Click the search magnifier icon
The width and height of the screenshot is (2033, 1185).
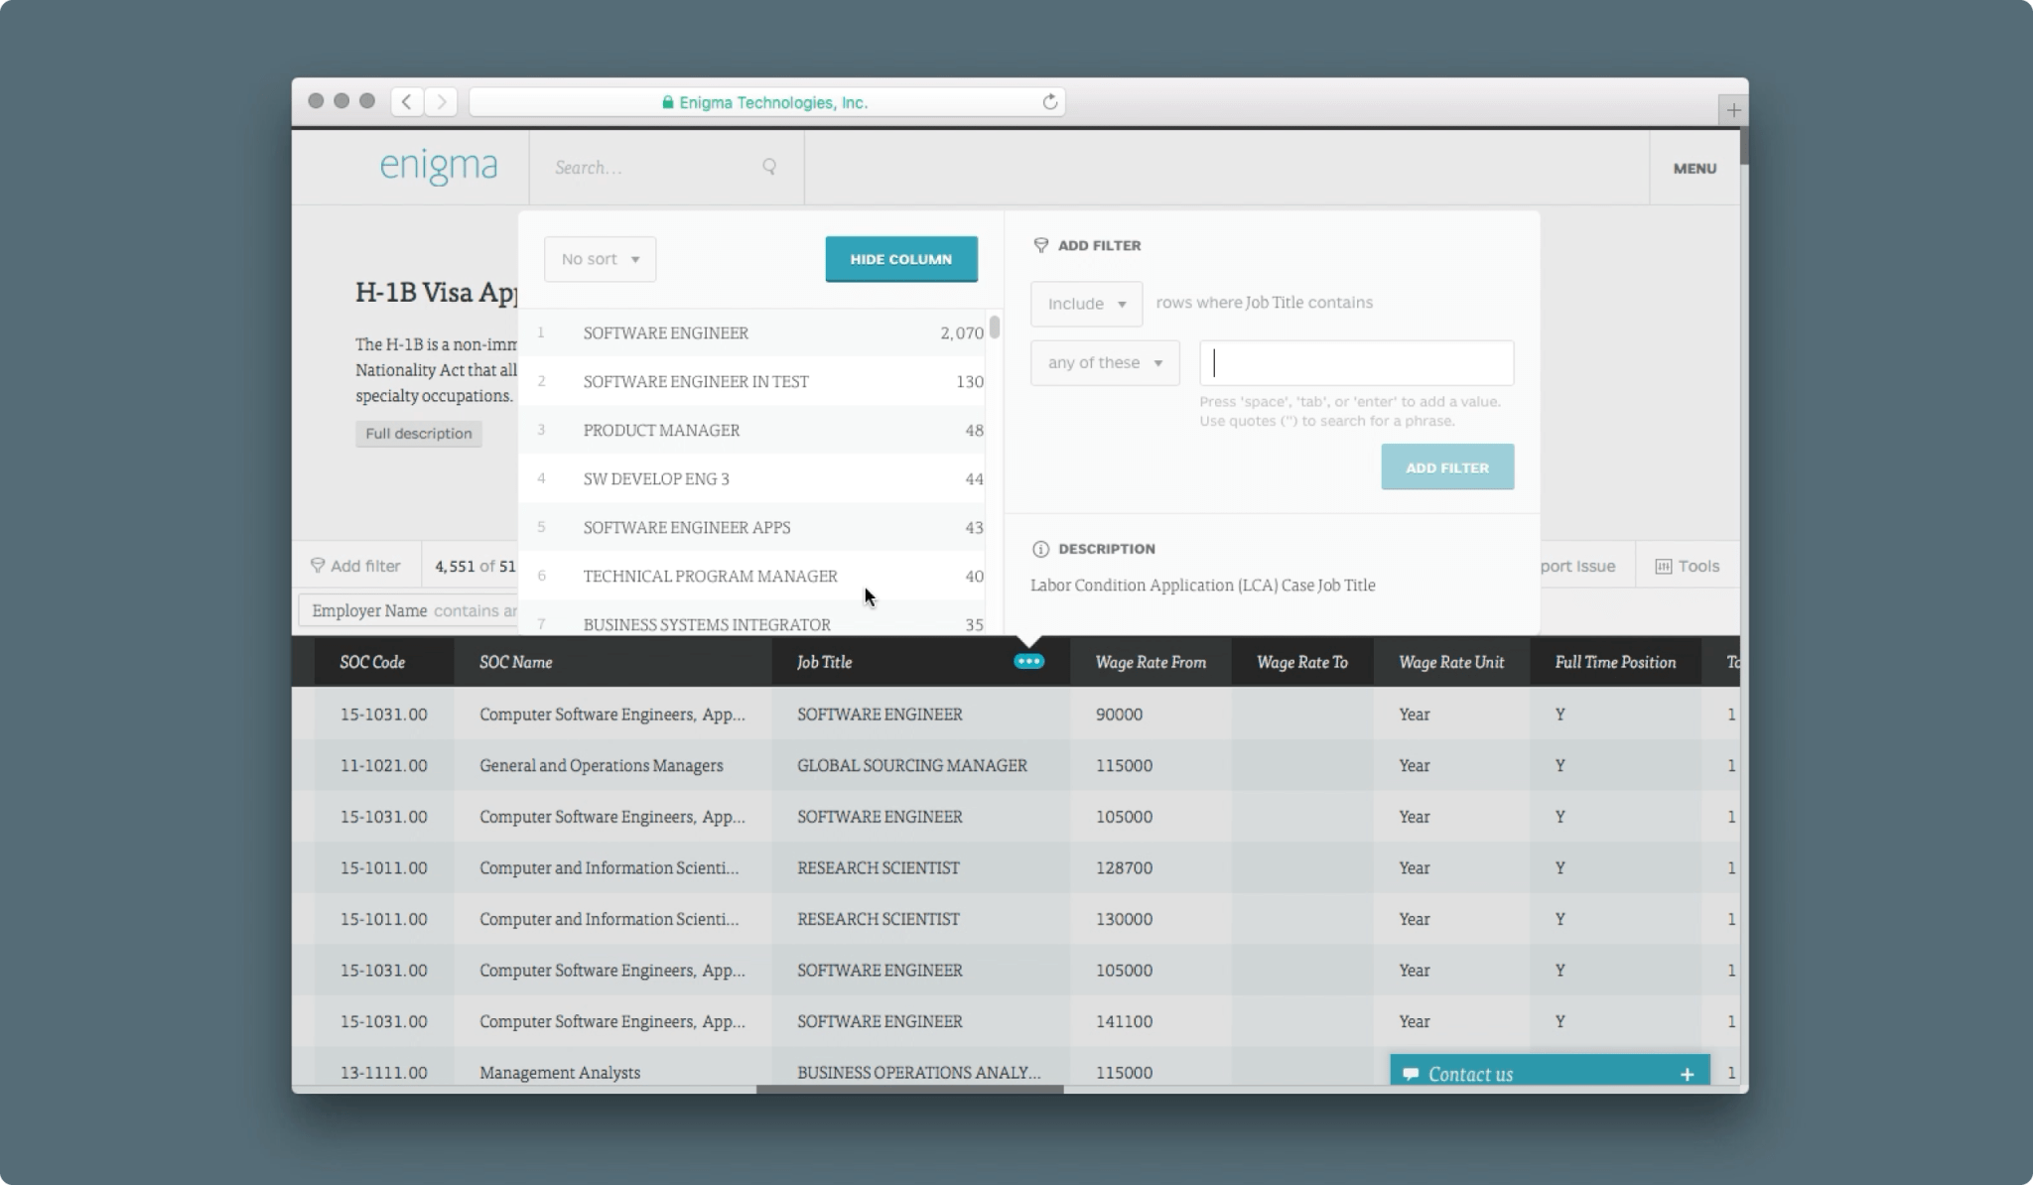pyautogui.click(x=769, y=167)
